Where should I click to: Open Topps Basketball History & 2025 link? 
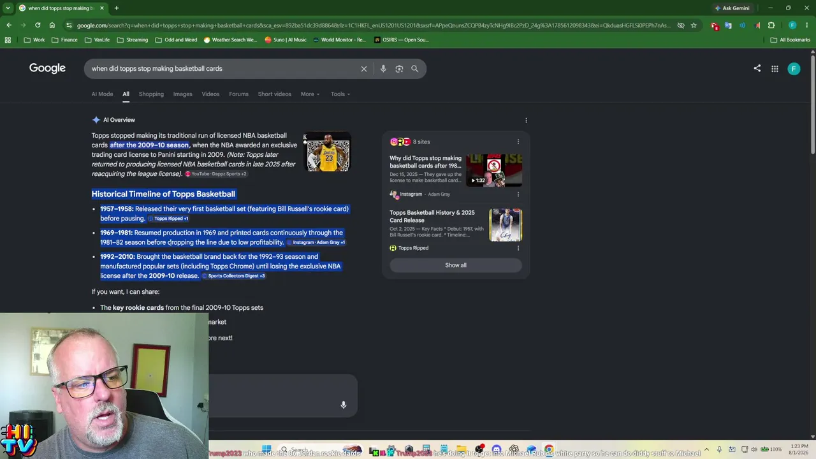[x=432, y=216]
